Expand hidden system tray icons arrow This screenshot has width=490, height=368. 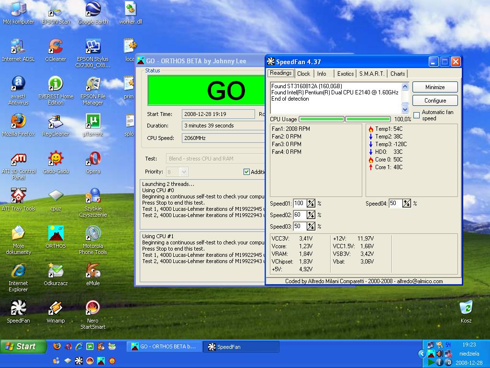coord(422,354)
